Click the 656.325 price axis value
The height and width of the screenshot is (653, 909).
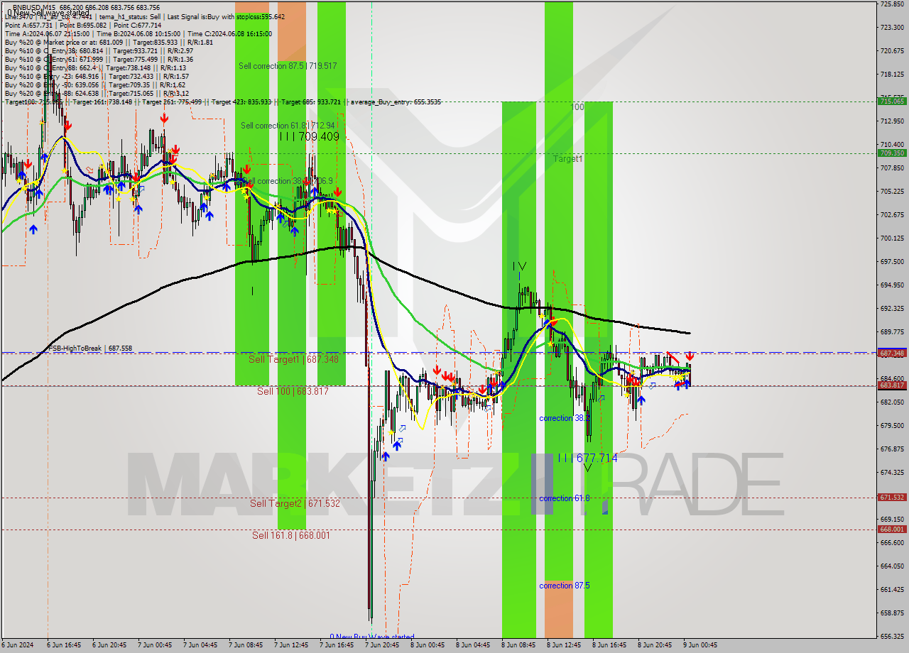[892, 637]
